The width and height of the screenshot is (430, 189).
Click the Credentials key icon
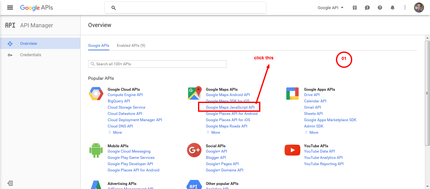click(10, 55)
